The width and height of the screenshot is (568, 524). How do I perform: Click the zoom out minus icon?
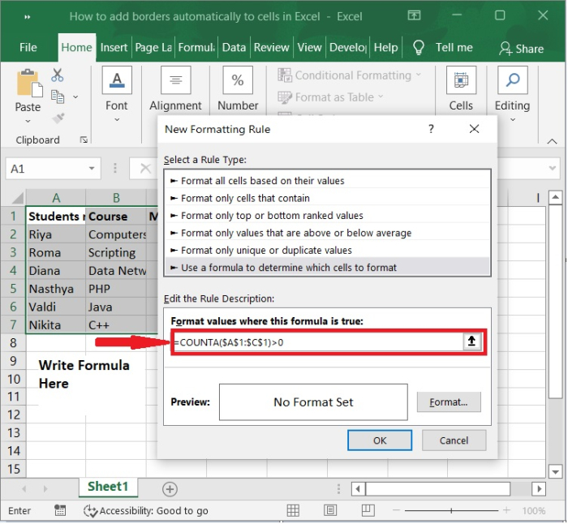point(396,510)
